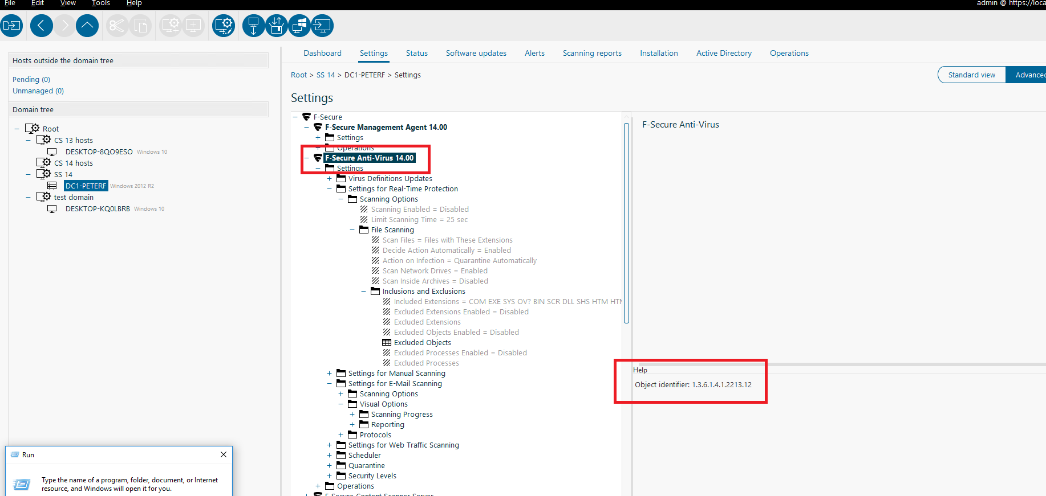Click the test domain icon
The width and height of the screenshot is (1046, 496).
coord(43,197)
